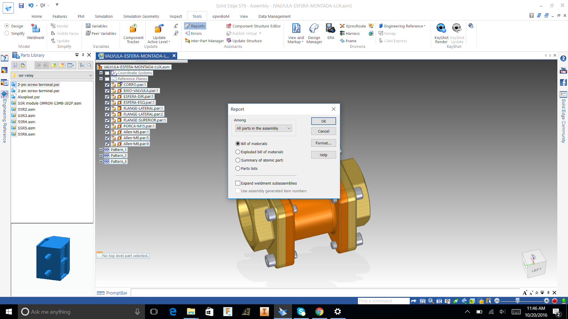Open the Variables table

click(x=97, y=26)
